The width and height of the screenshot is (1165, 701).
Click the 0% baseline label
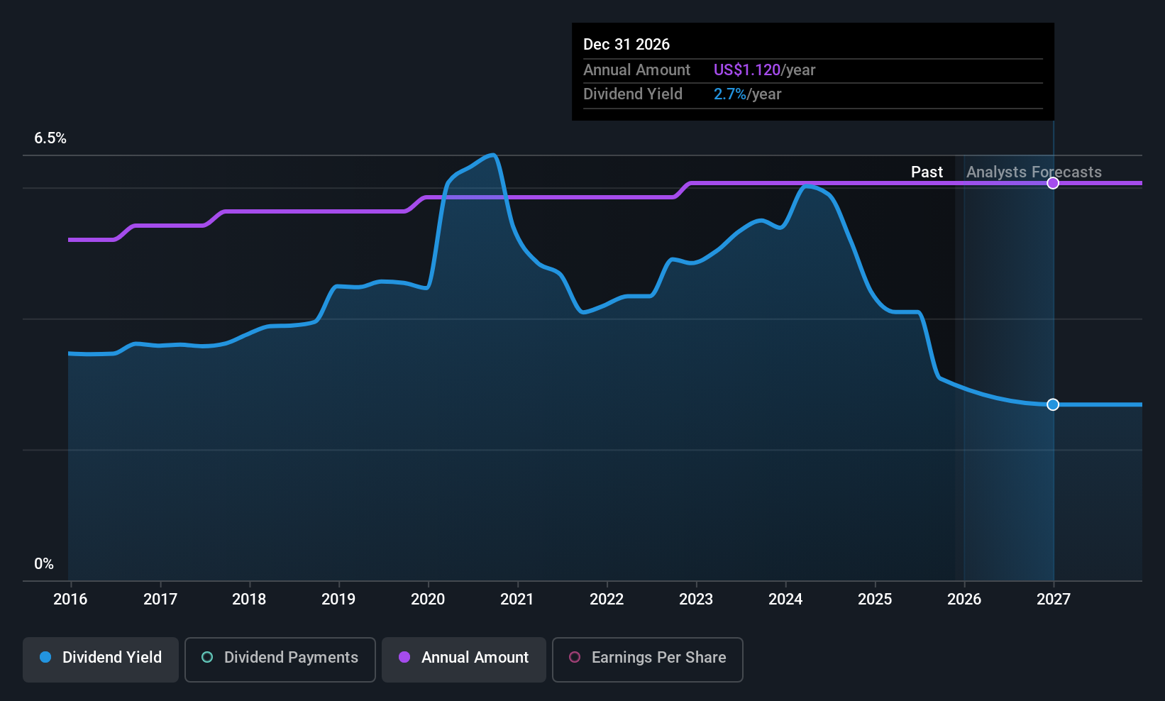(x=43, y=563)
